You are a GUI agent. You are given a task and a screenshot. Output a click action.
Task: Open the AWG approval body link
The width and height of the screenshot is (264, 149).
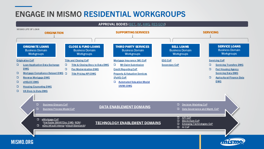point(146,24)
